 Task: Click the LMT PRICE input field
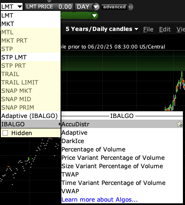[49, 7]
